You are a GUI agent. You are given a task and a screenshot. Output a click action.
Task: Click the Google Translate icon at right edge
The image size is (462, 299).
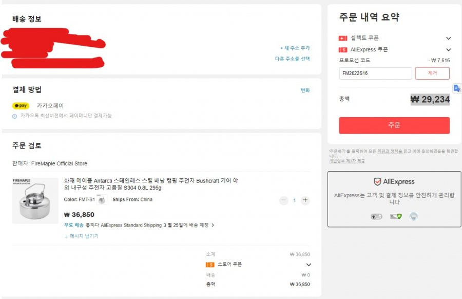pyautogui.click(x=457, y=88)
